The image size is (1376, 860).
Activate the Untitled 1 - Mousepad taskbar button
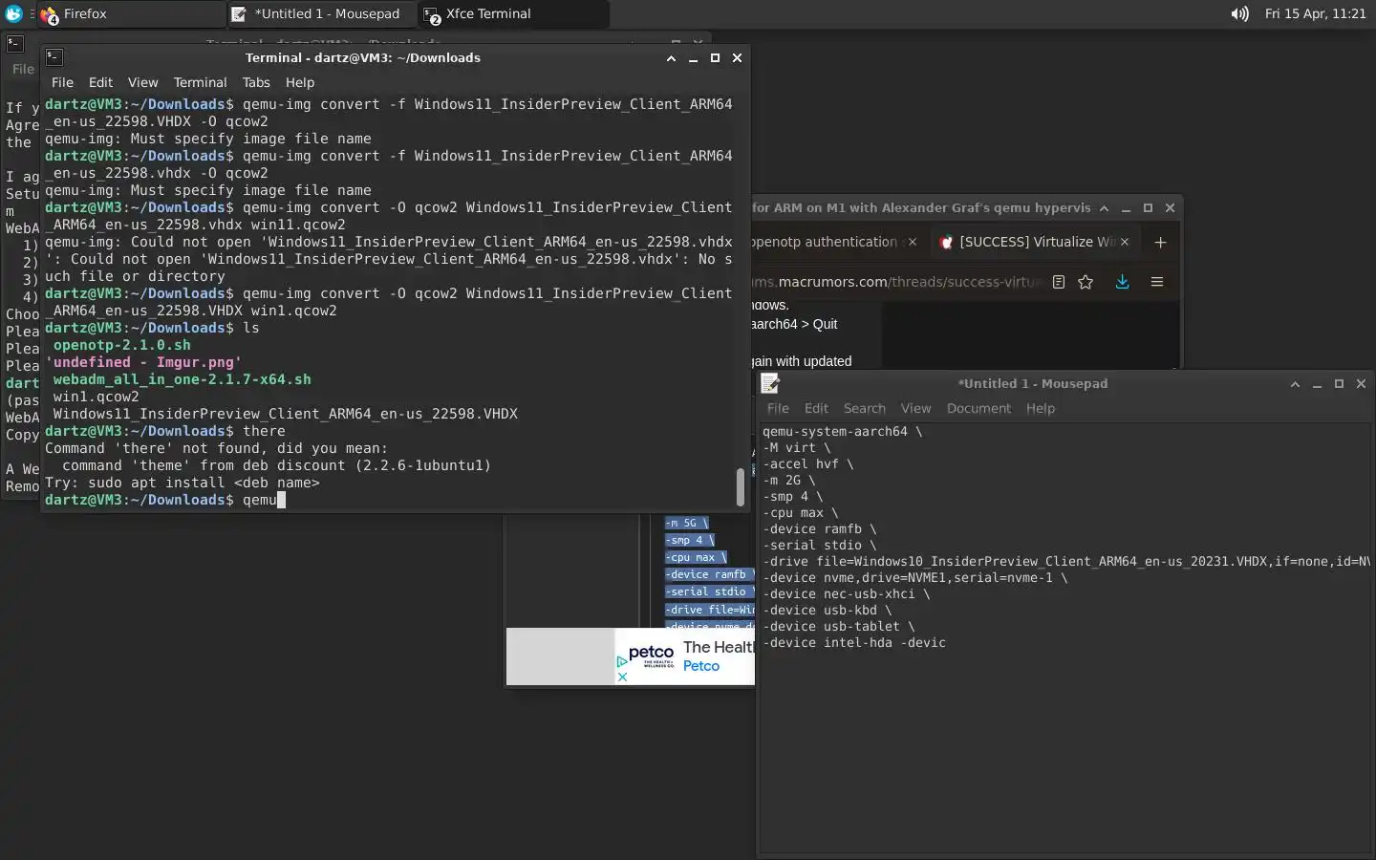[321, 13]
